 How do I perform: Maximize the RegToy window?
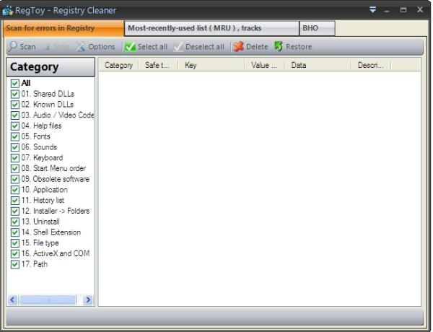click(403, 10)
